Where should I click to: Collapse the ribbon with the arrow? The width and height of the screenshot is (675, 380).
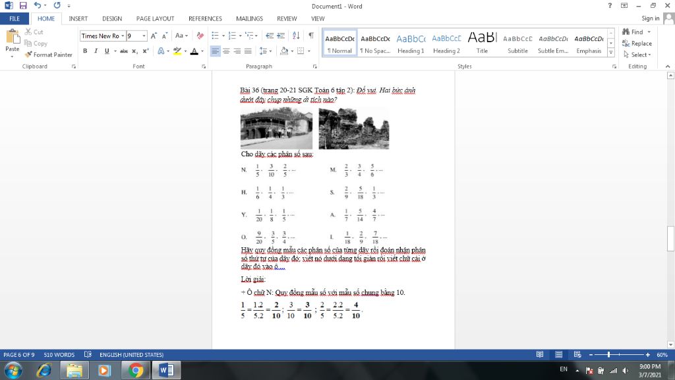[668, 67]
